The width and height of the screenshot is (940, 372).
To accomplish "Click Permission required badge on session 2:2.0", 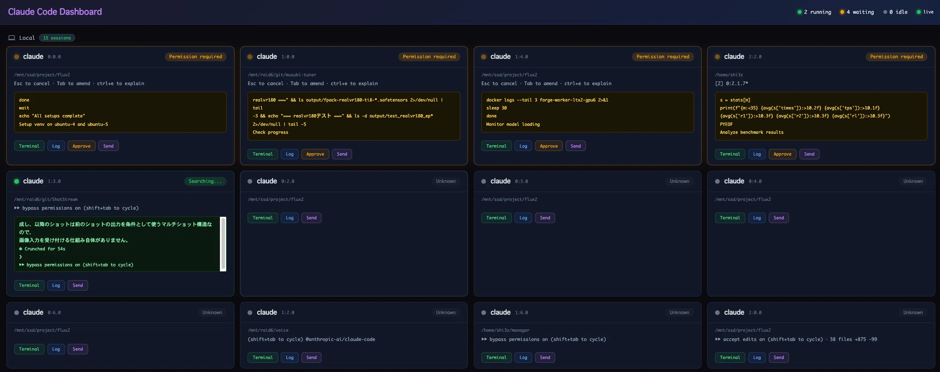I will [x=896, y=57].
